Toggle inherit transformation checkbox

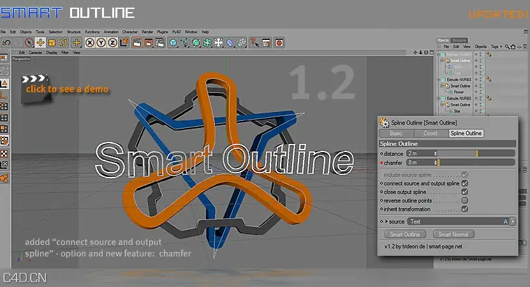465,209
